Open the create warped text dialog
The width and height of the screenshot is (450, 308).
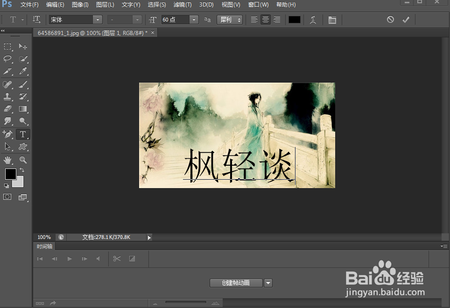coord(313,20)
